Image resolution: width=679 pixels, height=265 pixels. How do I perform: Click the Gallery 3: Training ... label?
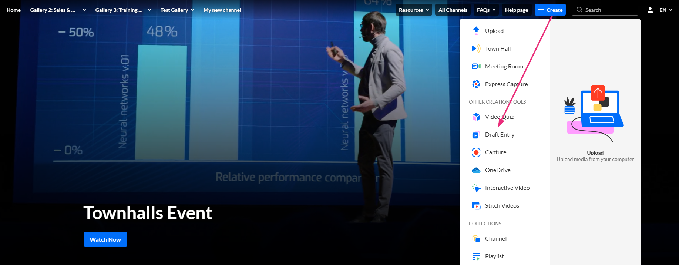[119, 10]
